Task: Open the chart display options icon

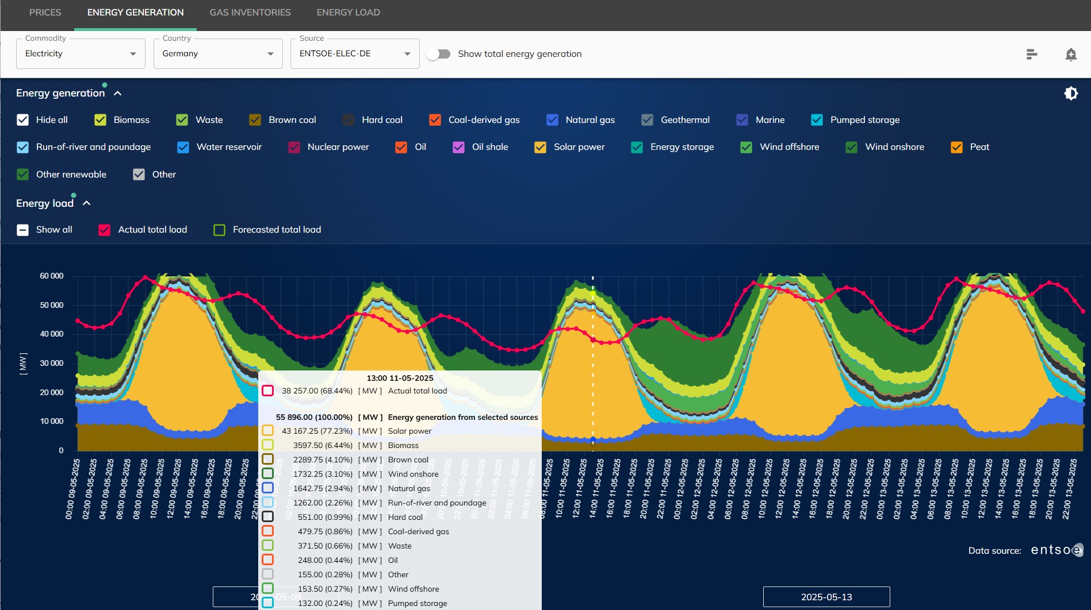Action: pos(1032,54)
